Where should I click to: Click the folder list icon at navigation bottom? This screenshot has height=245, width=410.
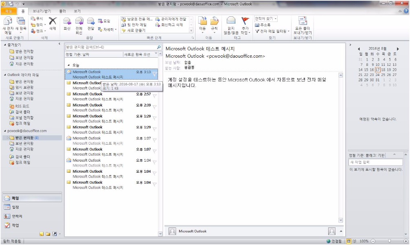pos(48,234)
